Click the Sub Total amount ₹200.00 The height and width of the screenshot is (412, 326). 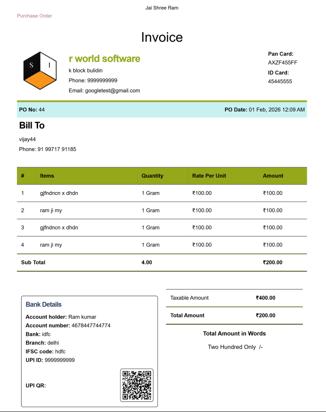pyautogui.click(x=273, y=262)
